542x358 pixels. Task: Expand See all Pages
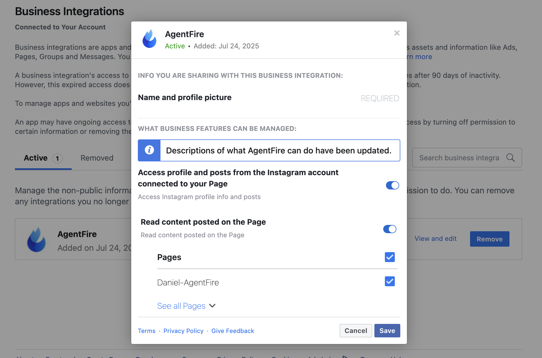pos(181,306)
